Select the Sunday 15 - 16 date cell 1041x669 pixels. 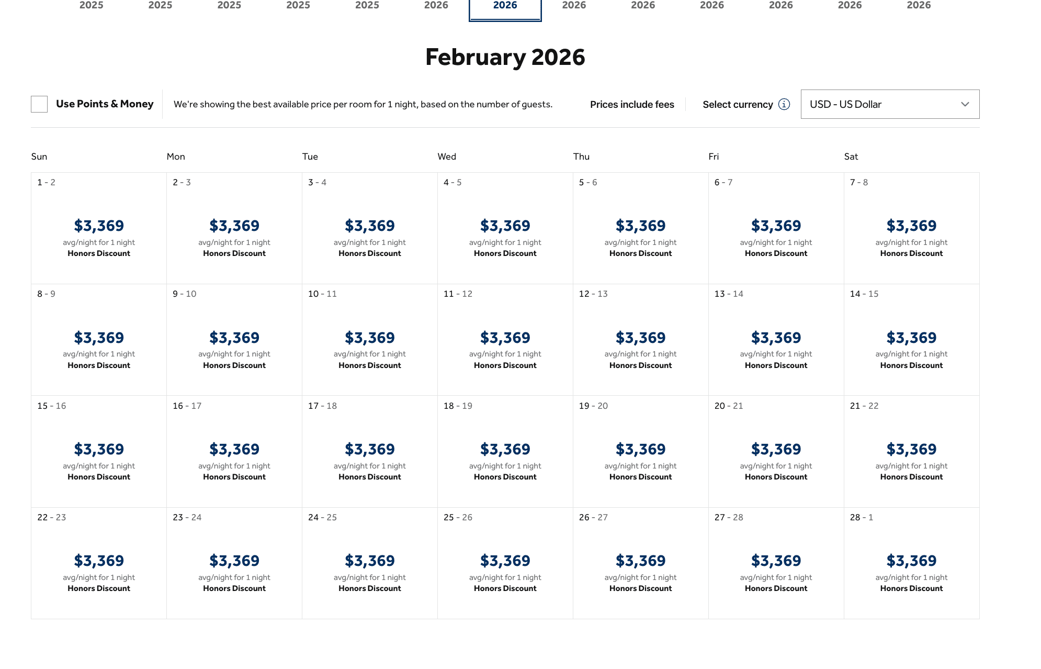coord(99,451)
